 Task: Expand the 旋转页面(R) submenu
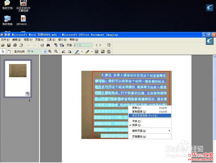tap(150, 131)
